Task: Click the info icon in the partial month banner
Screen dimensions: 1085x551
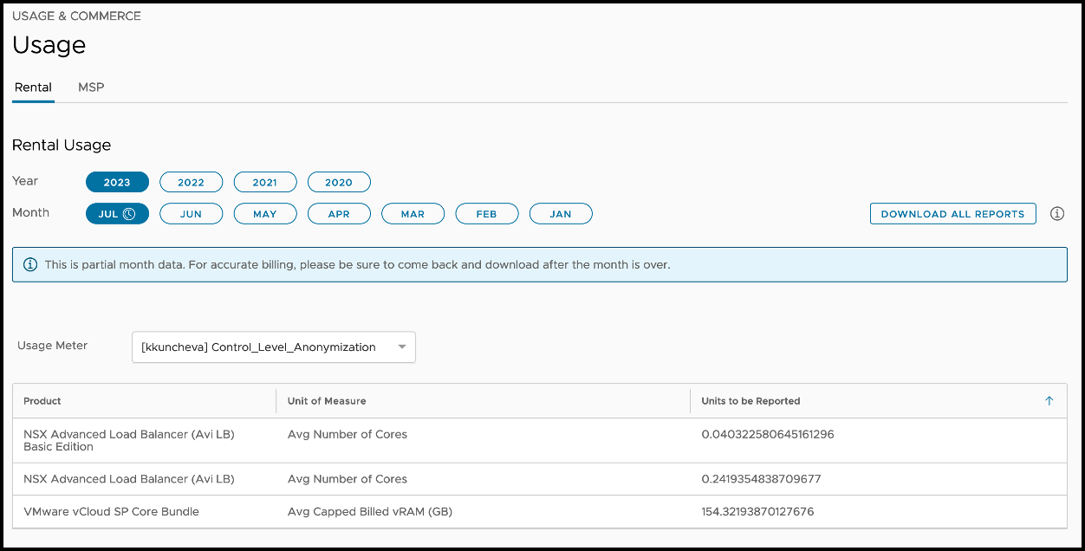Action: click(30, 264)
